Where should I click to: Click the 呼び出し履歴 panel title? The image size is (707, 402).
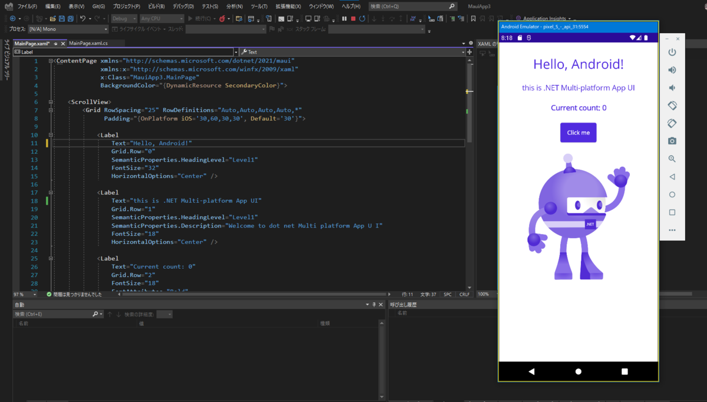coord(404,305)
